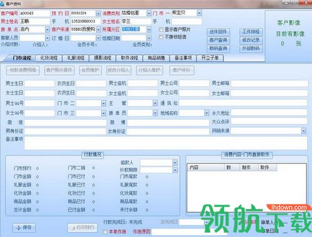
Task: Open the 客服人员 dropdown
Action: [47, 38]
